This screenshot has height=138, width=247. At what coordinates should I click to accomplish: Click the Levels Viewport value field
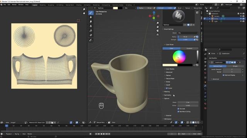[x=232, y=69]
